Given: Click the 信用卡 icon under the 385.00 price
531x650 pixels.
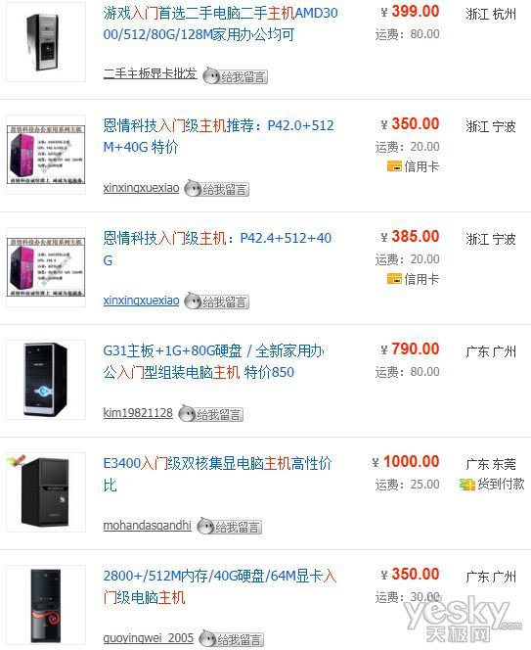Looking at the screenshot, I should [x=394, y=279].
